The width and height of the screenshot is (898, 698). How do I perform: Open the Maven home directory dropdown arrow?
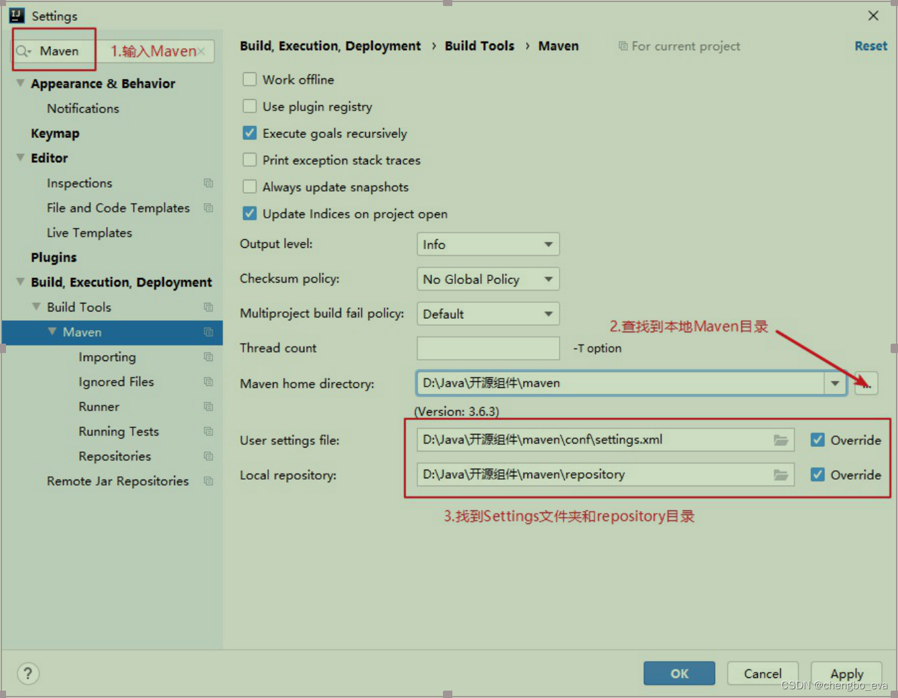[835, 383]
